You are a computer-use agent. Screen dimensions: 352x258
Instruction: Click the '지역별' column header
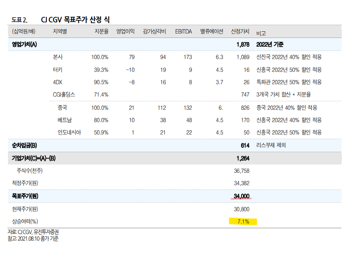tap(60, 31)
